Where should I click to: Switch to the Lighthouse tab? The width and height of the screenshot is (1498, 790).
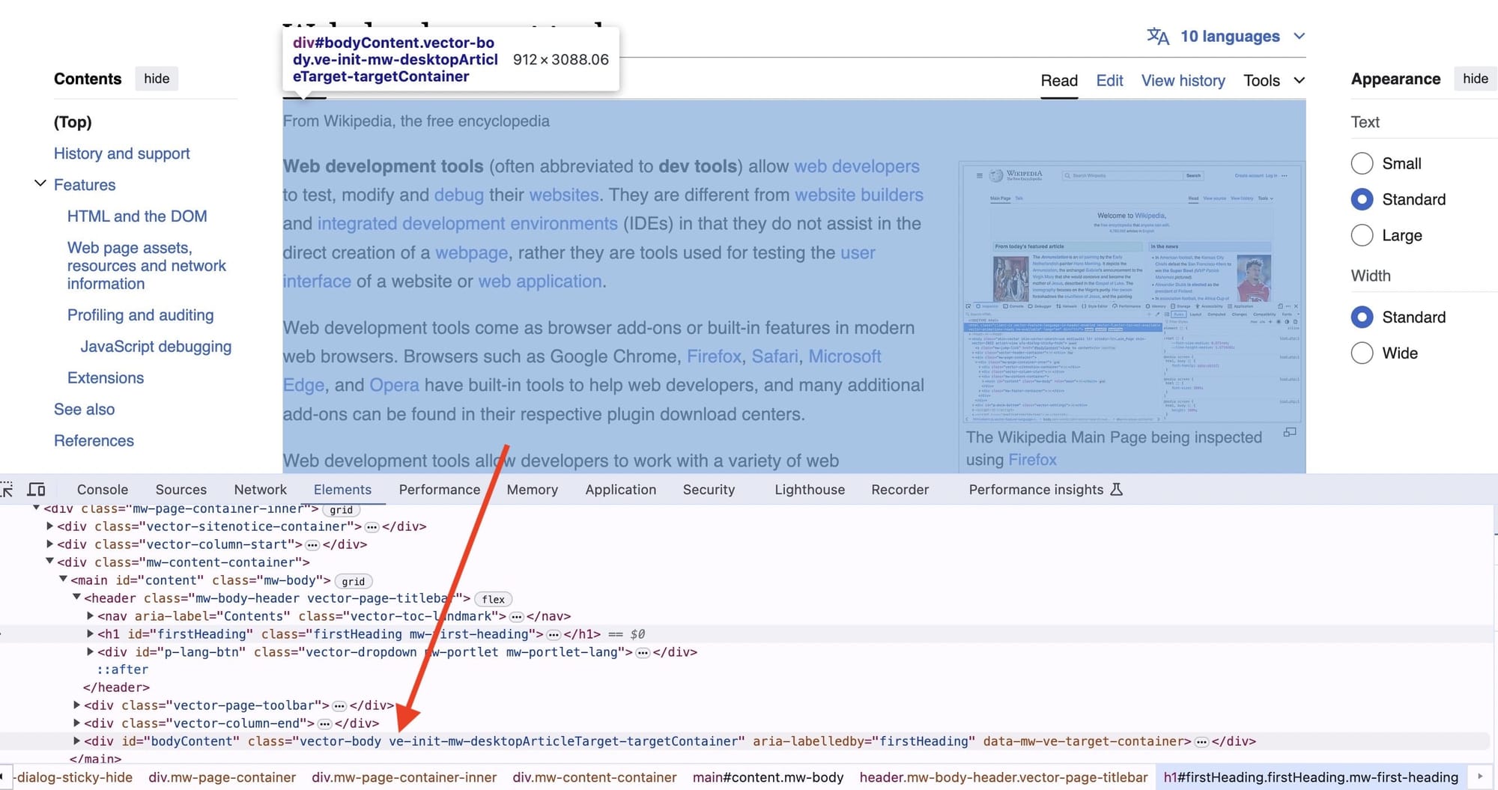(x=809, y=489)
